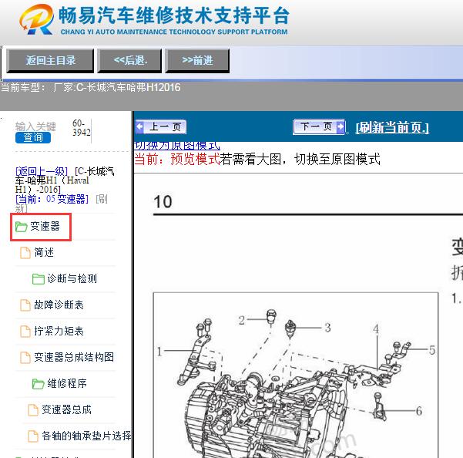463x458 pixels.
Task: Go back with the <<后退 button
Action: pos(129,61)
